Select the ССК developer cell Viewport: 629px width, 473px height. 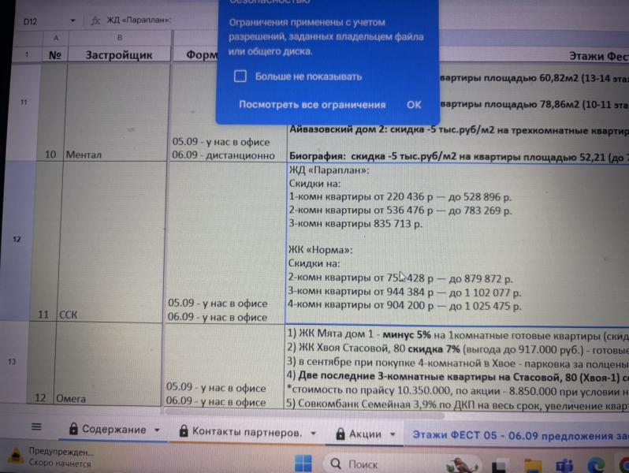tap(110, 242)
